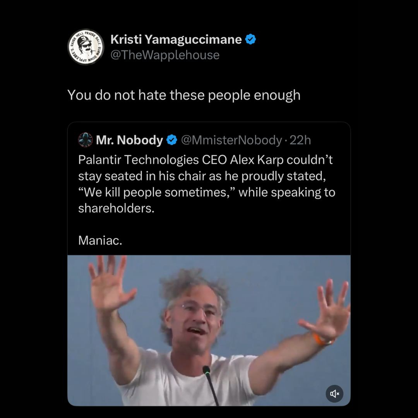Open the quoted post's Palantir Technologies text line
Screen dimensions: 418x418
pyautogui.click(x=205, y=160)
